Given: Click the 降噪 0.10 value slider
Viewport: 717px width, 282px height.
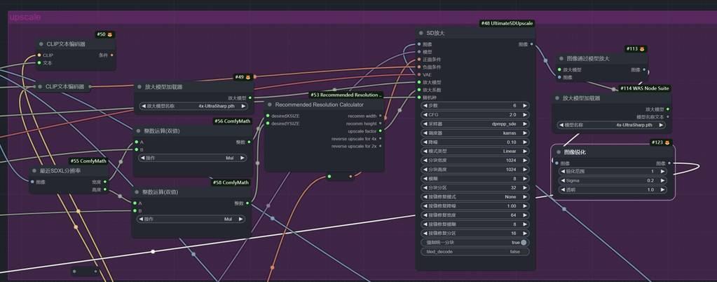Looking at the screenshot, I should tap(474, 142).
